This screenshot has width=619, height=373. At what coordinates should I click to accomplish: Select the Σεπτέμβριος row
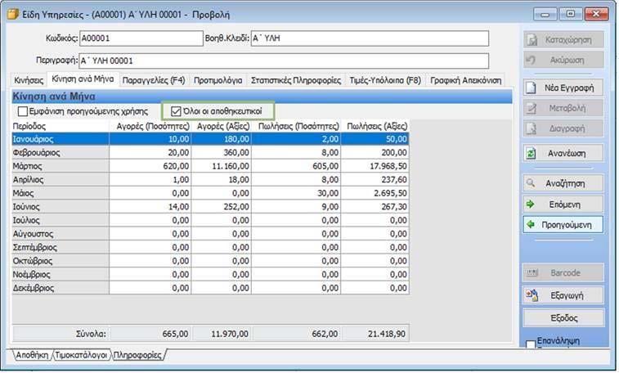(x=210, y=247)
